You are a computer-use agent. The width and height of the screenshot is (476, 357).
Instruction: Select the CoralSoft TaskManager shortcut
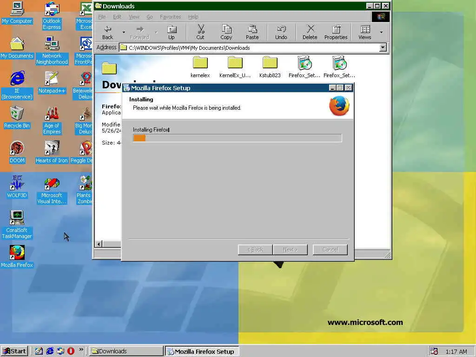click(17, 225)
